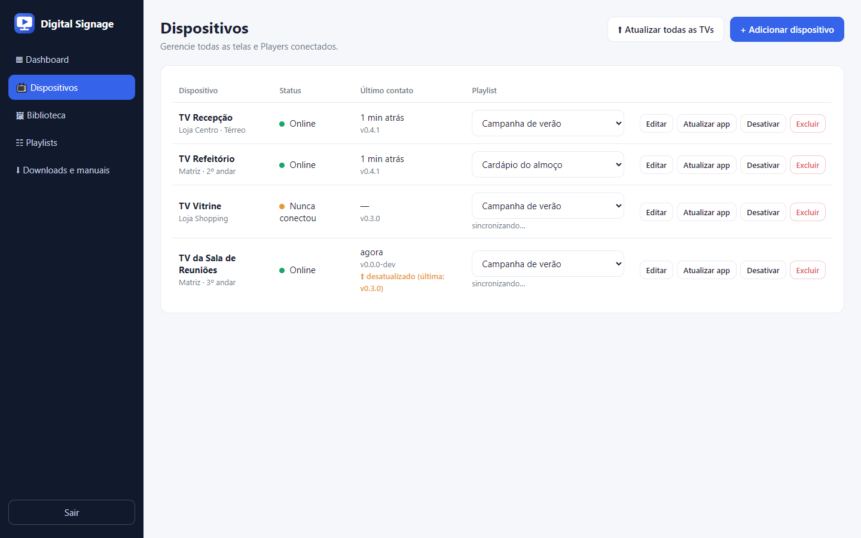Click the 'v0.0.0-dev' version label
Viewport: 861px width, 538px height.
point(378,265)
